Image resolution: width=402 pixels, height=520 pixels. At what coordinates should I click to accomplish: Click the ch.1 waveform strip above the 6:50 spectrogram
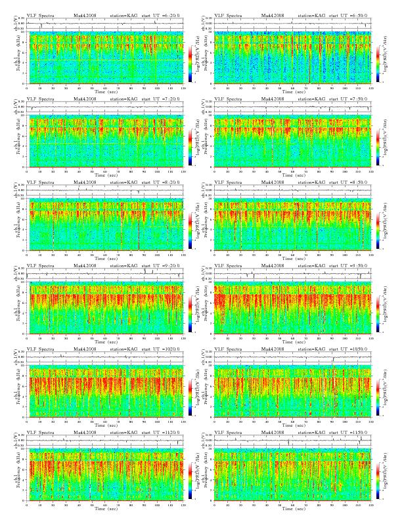click(x=292, y=24)
